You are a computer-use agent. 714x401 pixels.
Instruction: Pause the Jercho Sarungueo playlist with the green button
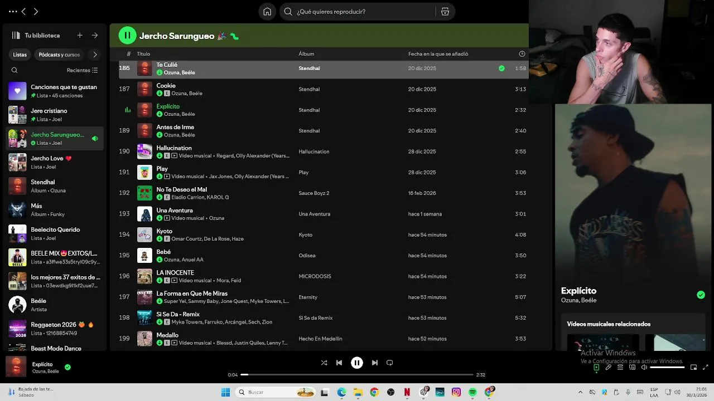[127, 36]
